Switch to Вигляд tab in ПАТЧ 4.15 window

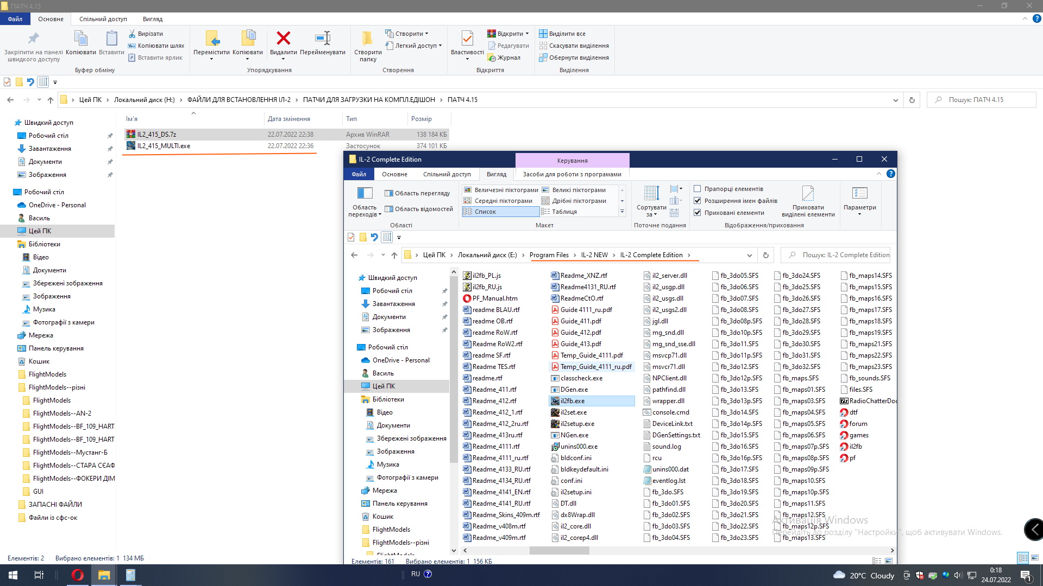(x=152, y=19)
